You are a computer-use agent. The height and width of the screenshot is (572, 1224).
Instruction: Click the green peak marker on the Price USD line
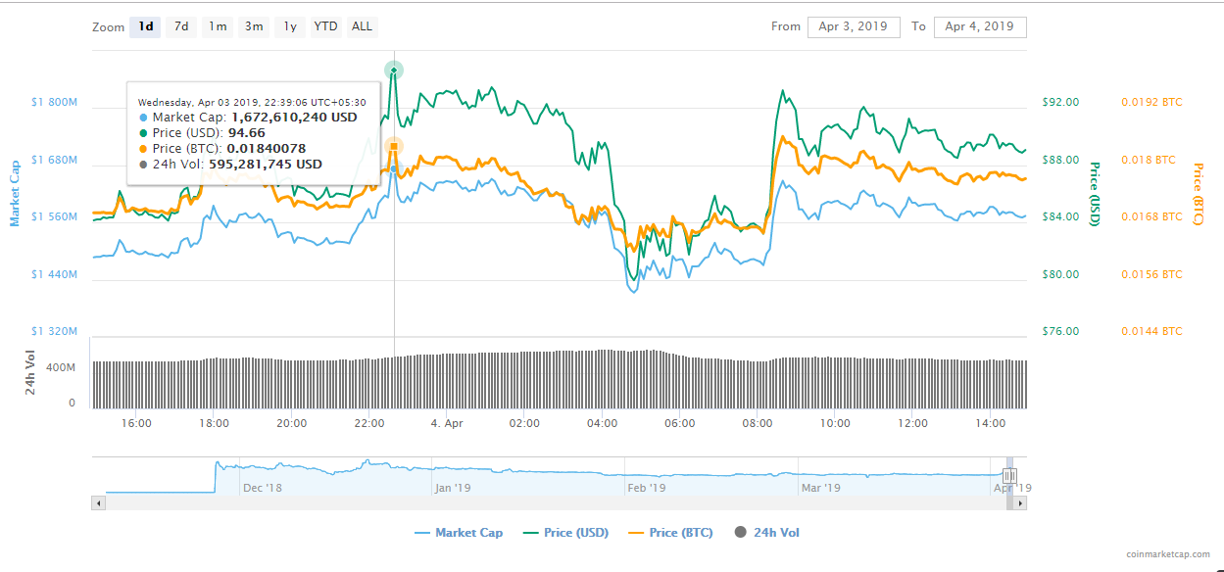point(394,71)
